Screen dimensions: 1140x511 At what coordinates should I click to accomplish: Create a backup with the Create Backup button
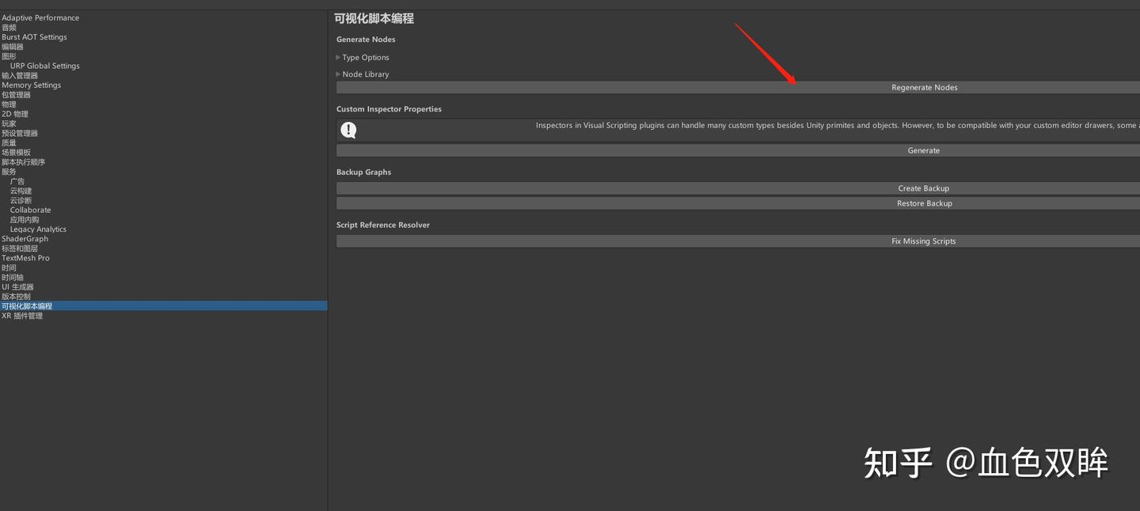tap(923, 187)
